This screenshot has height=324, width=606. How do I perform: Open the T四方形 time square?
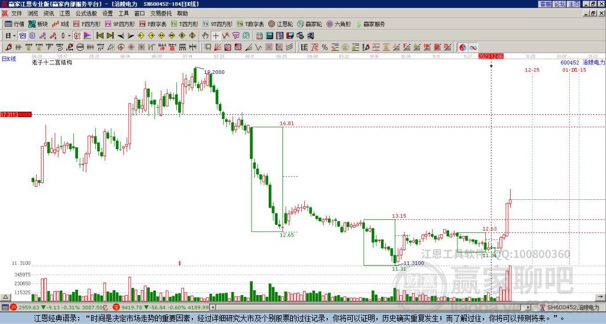pos(185,24)
